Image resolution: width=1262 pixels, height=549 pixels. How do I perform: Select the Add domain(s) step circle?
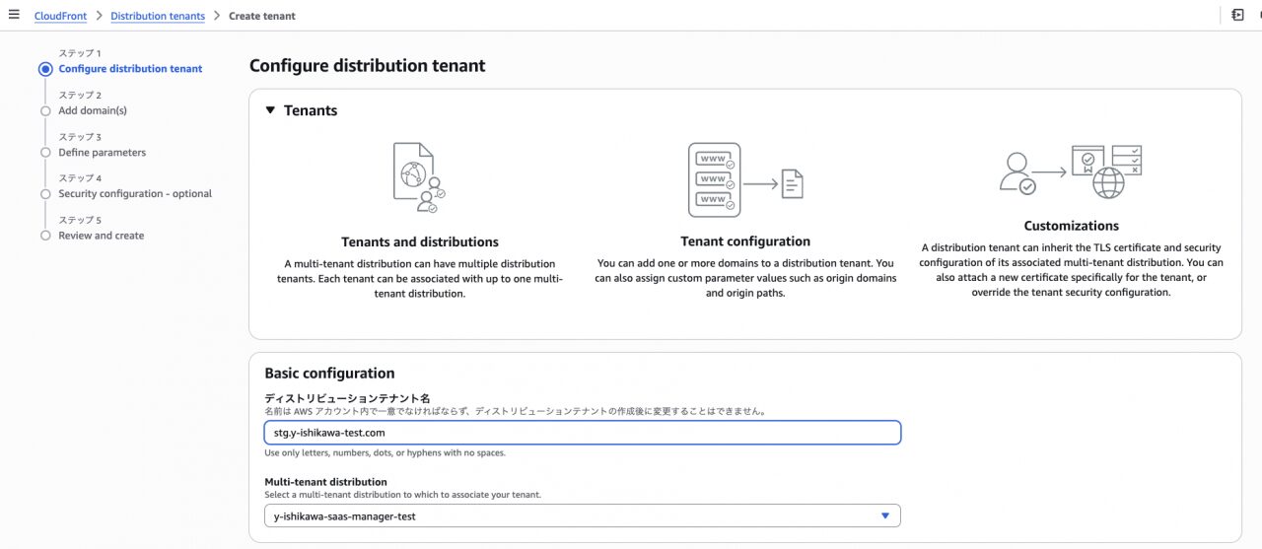coord(45,111)
